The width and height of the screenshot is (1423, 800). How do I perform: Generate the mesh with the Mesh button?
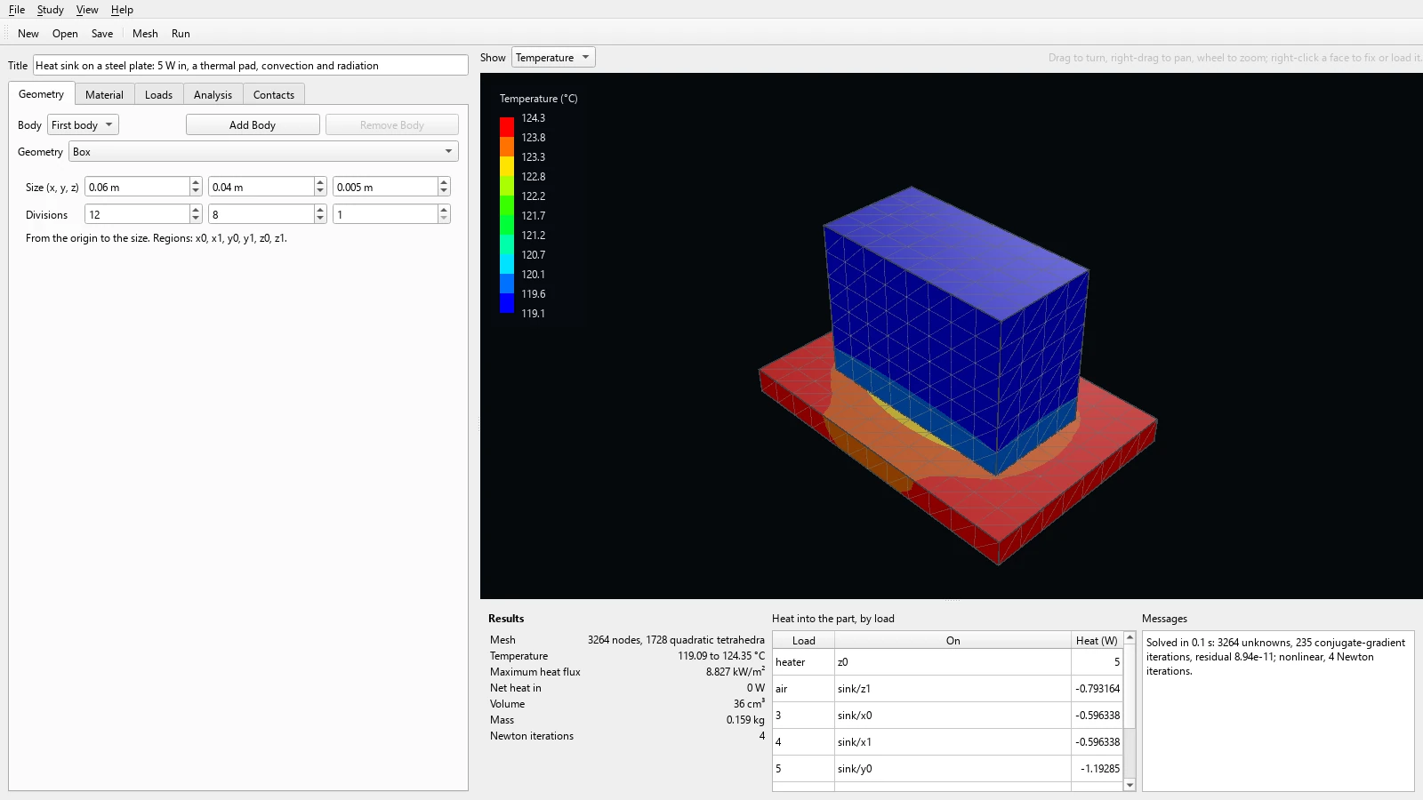[x=145, y=34]
